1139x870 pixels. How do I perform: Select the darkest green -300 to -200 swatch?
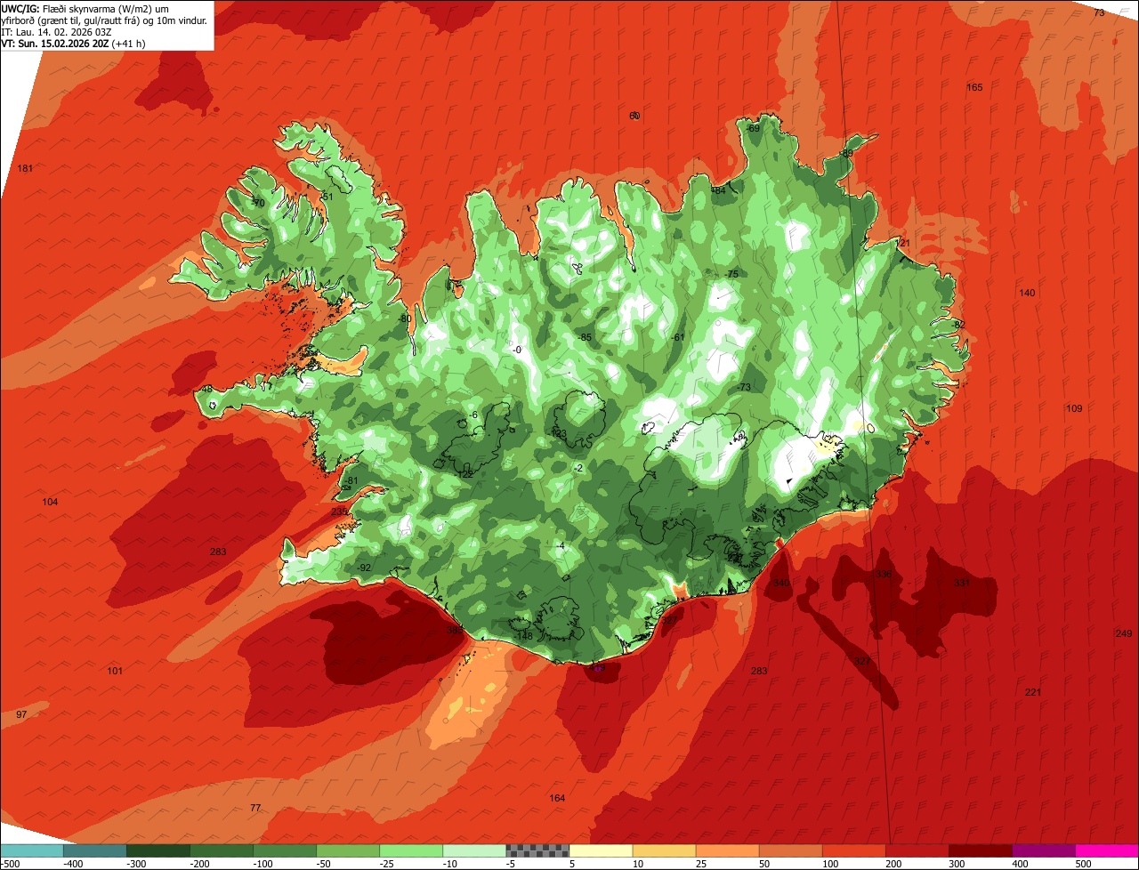click(x=158, y=850)
